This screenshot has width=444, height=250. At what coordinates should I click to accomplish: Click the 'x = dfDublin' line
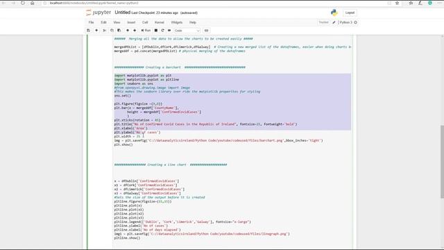tap(146, 181)
